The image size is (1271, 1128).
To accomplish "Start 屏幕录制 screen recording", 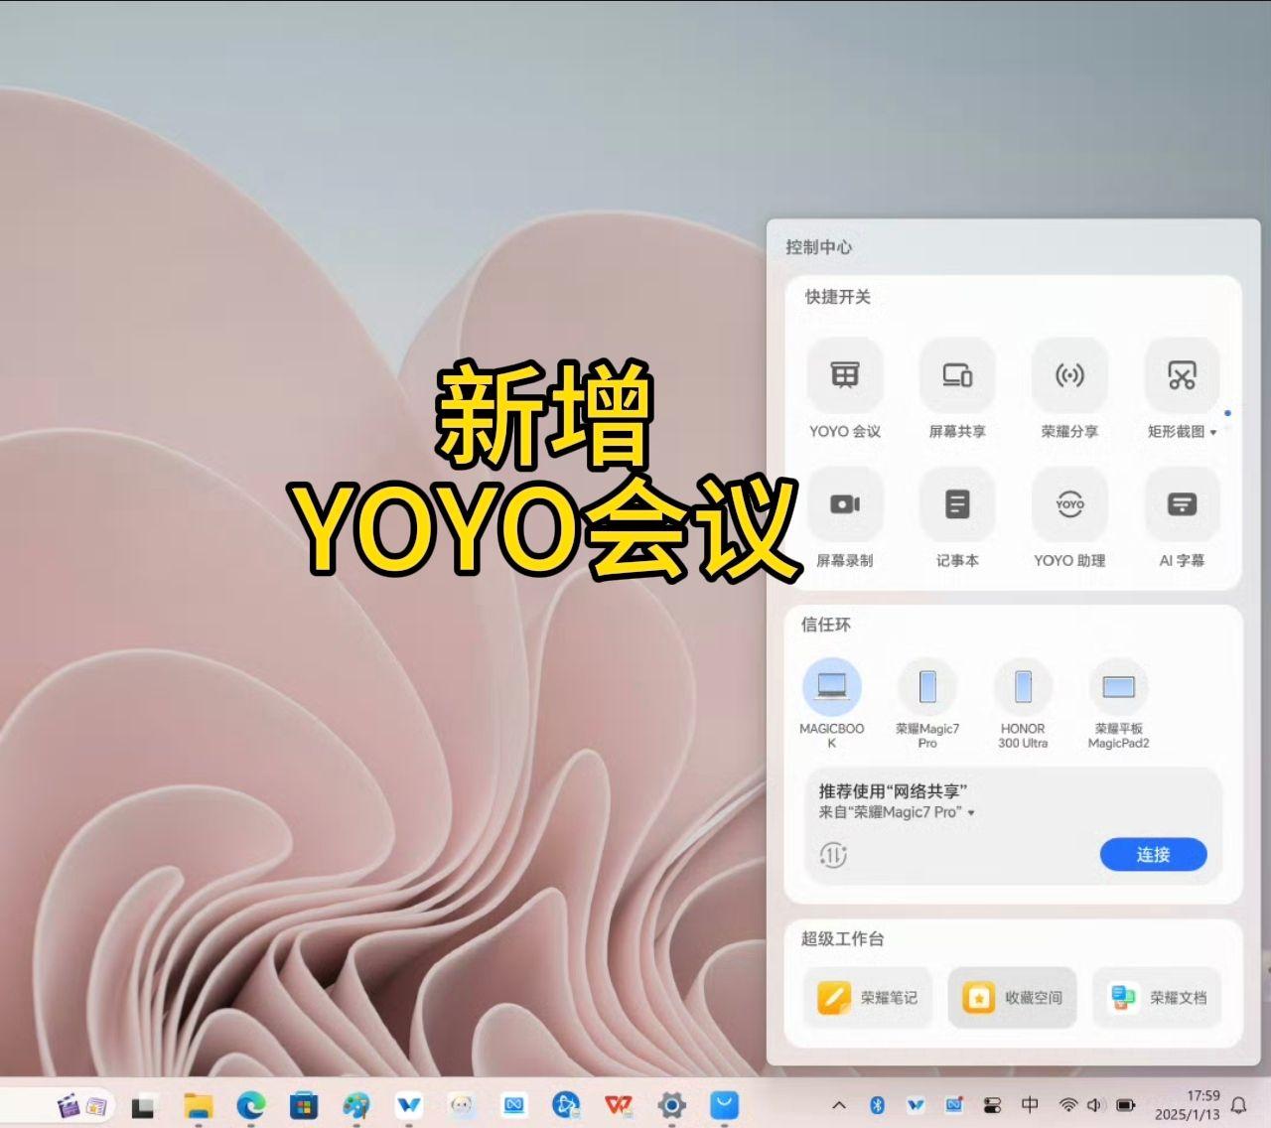I will point(845,504).
